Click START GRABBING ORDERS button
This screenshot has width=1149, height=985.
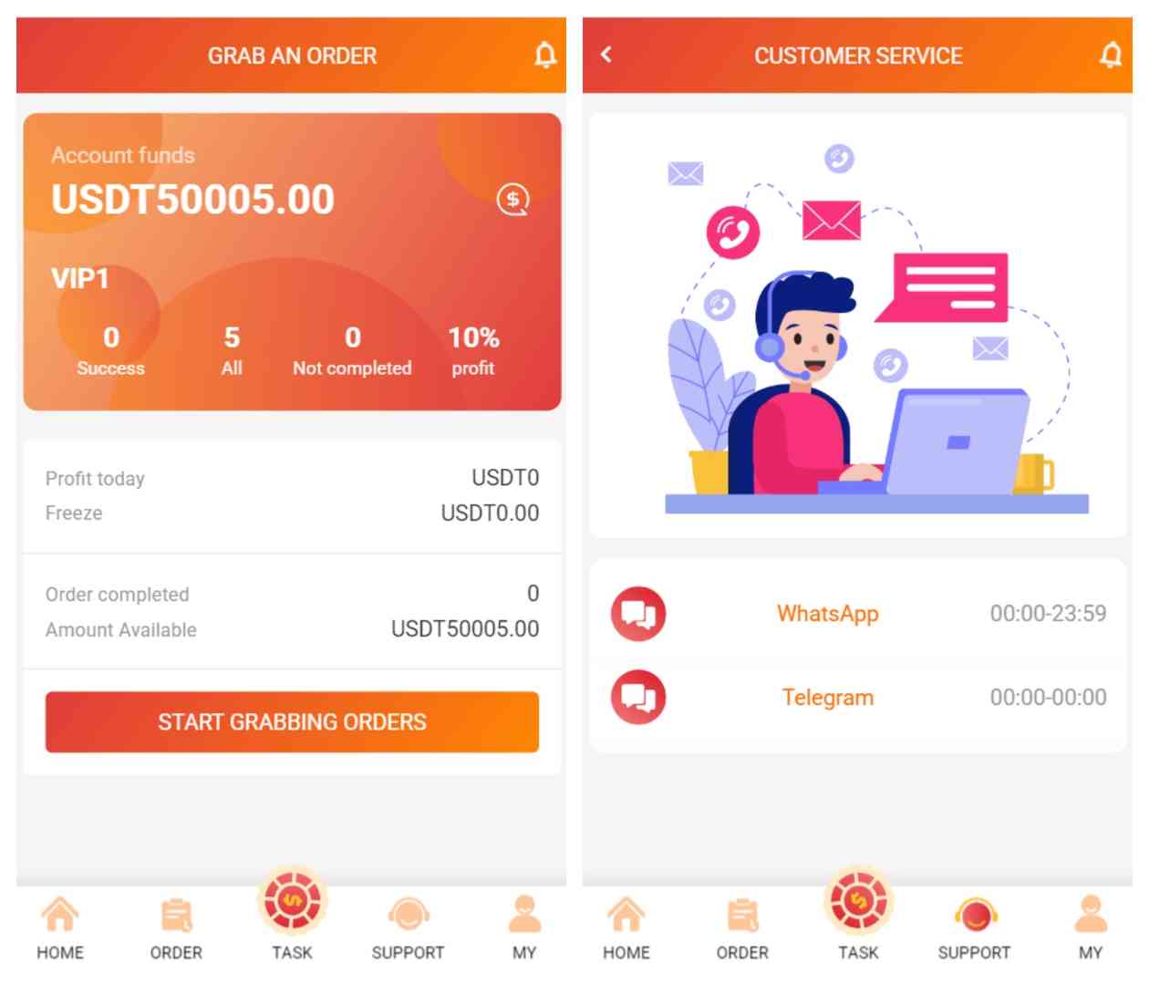tap(292, 722)
